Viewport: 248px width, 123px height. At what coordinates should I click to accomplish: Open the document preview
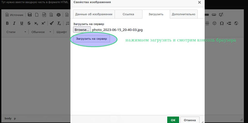(x=51, y=15)
